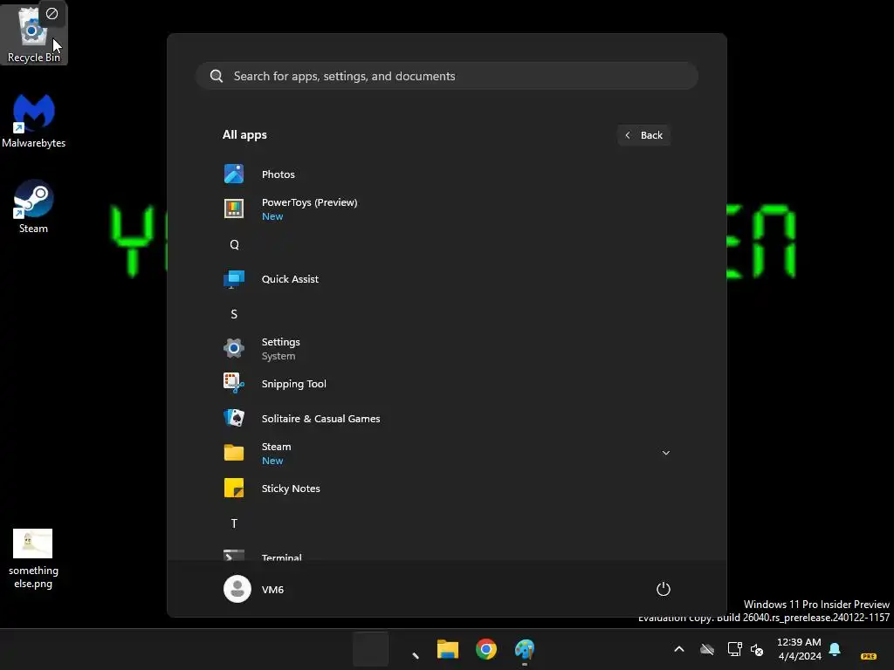Screen dimensions: 894x670
Task: Click the VM6 user avatar
Action: pyautogui.click(x=237, y=589)
